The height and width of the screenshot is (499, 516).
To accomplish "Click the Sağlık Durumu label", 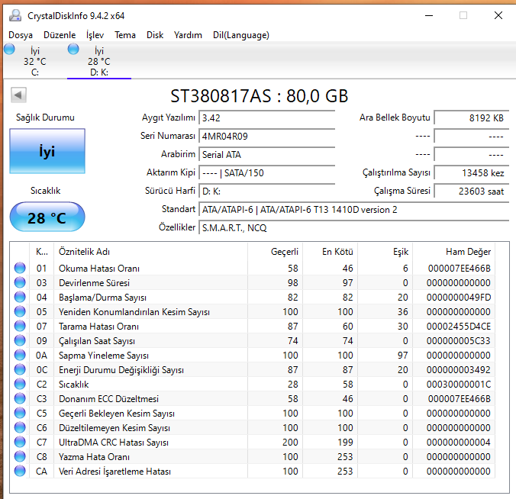I will 45,118.
